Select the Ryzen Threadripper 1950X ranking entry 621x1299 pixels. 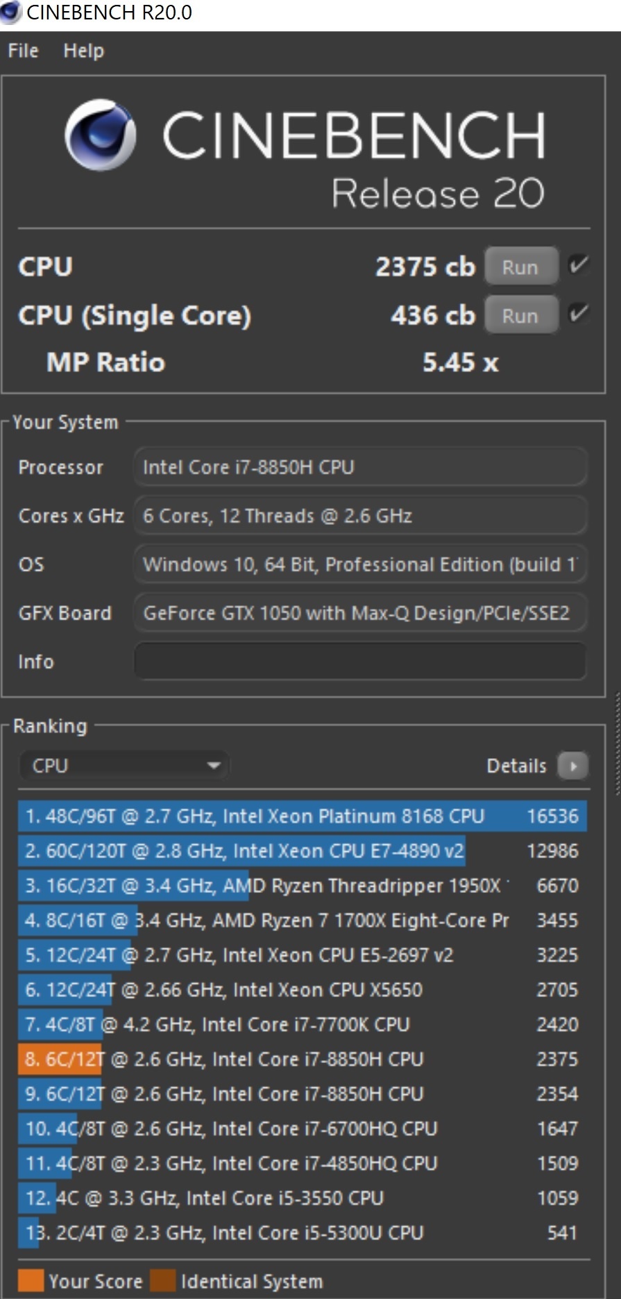(302, 885)
